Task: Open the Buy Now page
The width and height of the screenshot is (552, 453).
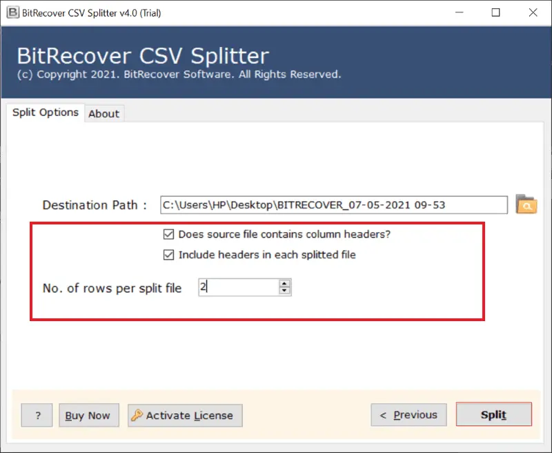Action: pyautogui.click(x=88, y=415)
